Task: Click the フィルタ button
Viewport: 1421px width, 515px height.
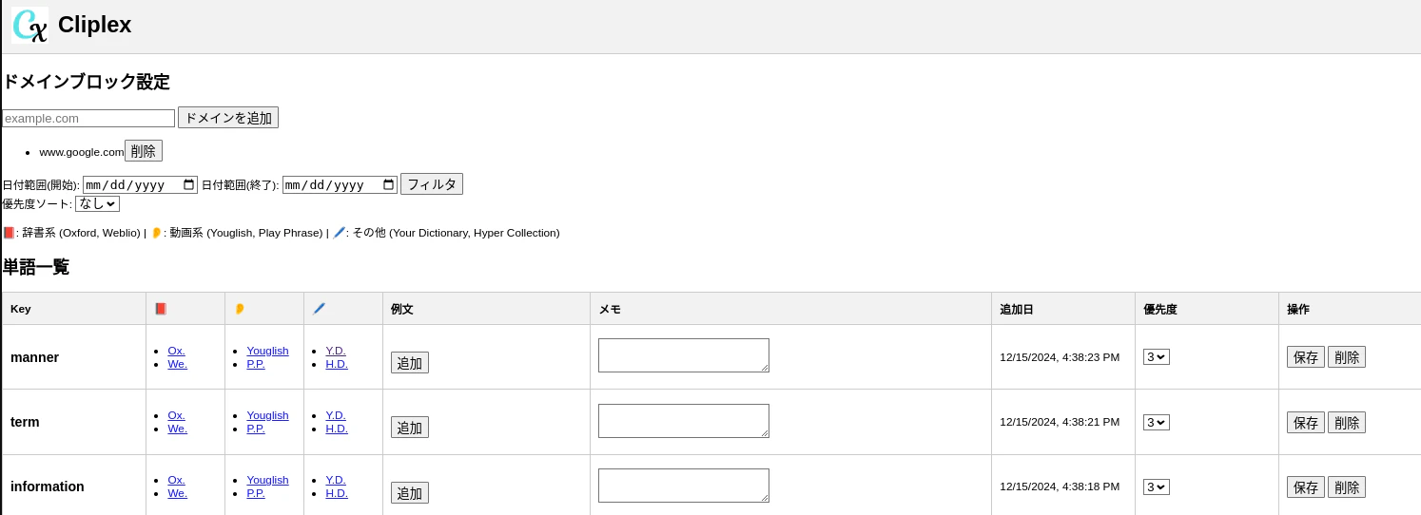Action: (432, 184)
